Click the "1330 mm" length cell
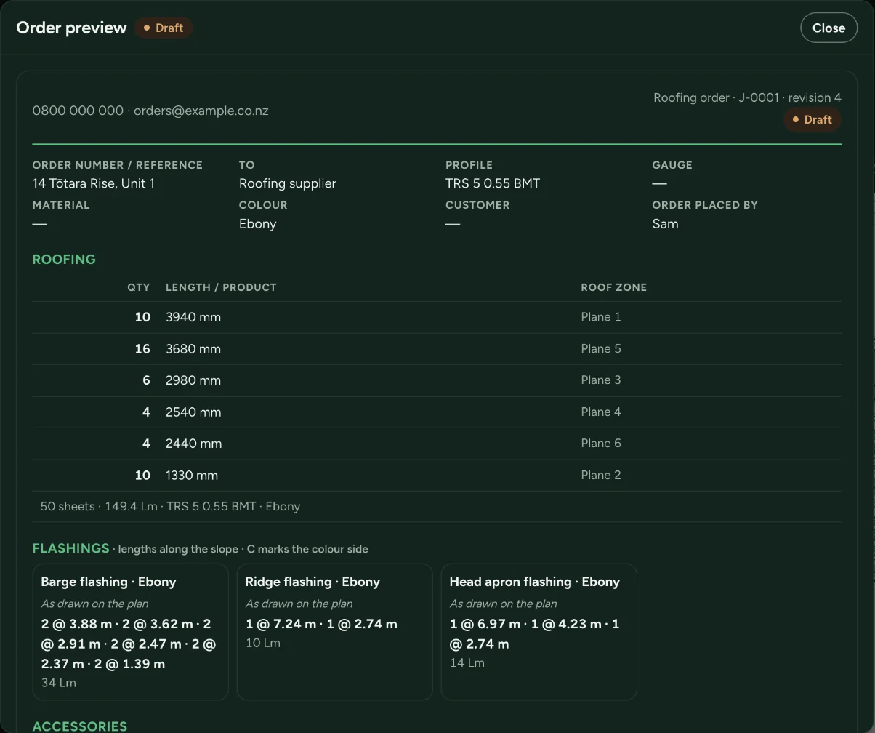 pyautogui.click(x=192, y=476)
